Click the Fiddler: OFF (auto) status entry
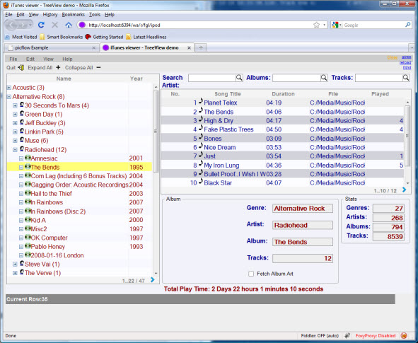 point(320,335)
